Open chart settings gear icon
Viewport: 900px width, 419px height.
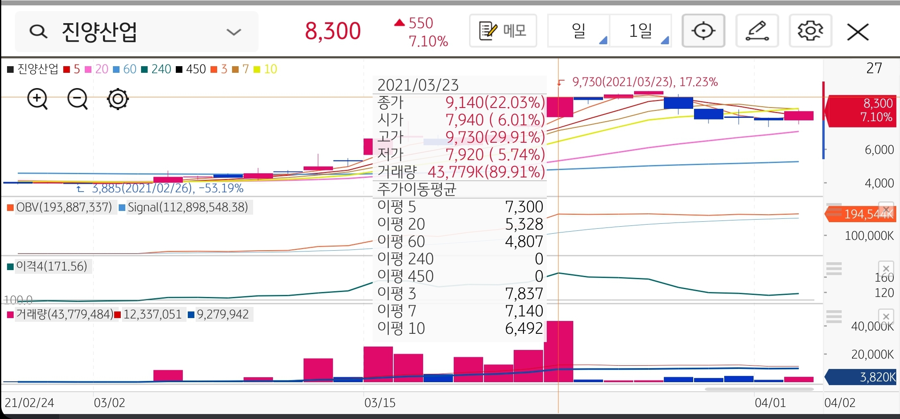810,31
